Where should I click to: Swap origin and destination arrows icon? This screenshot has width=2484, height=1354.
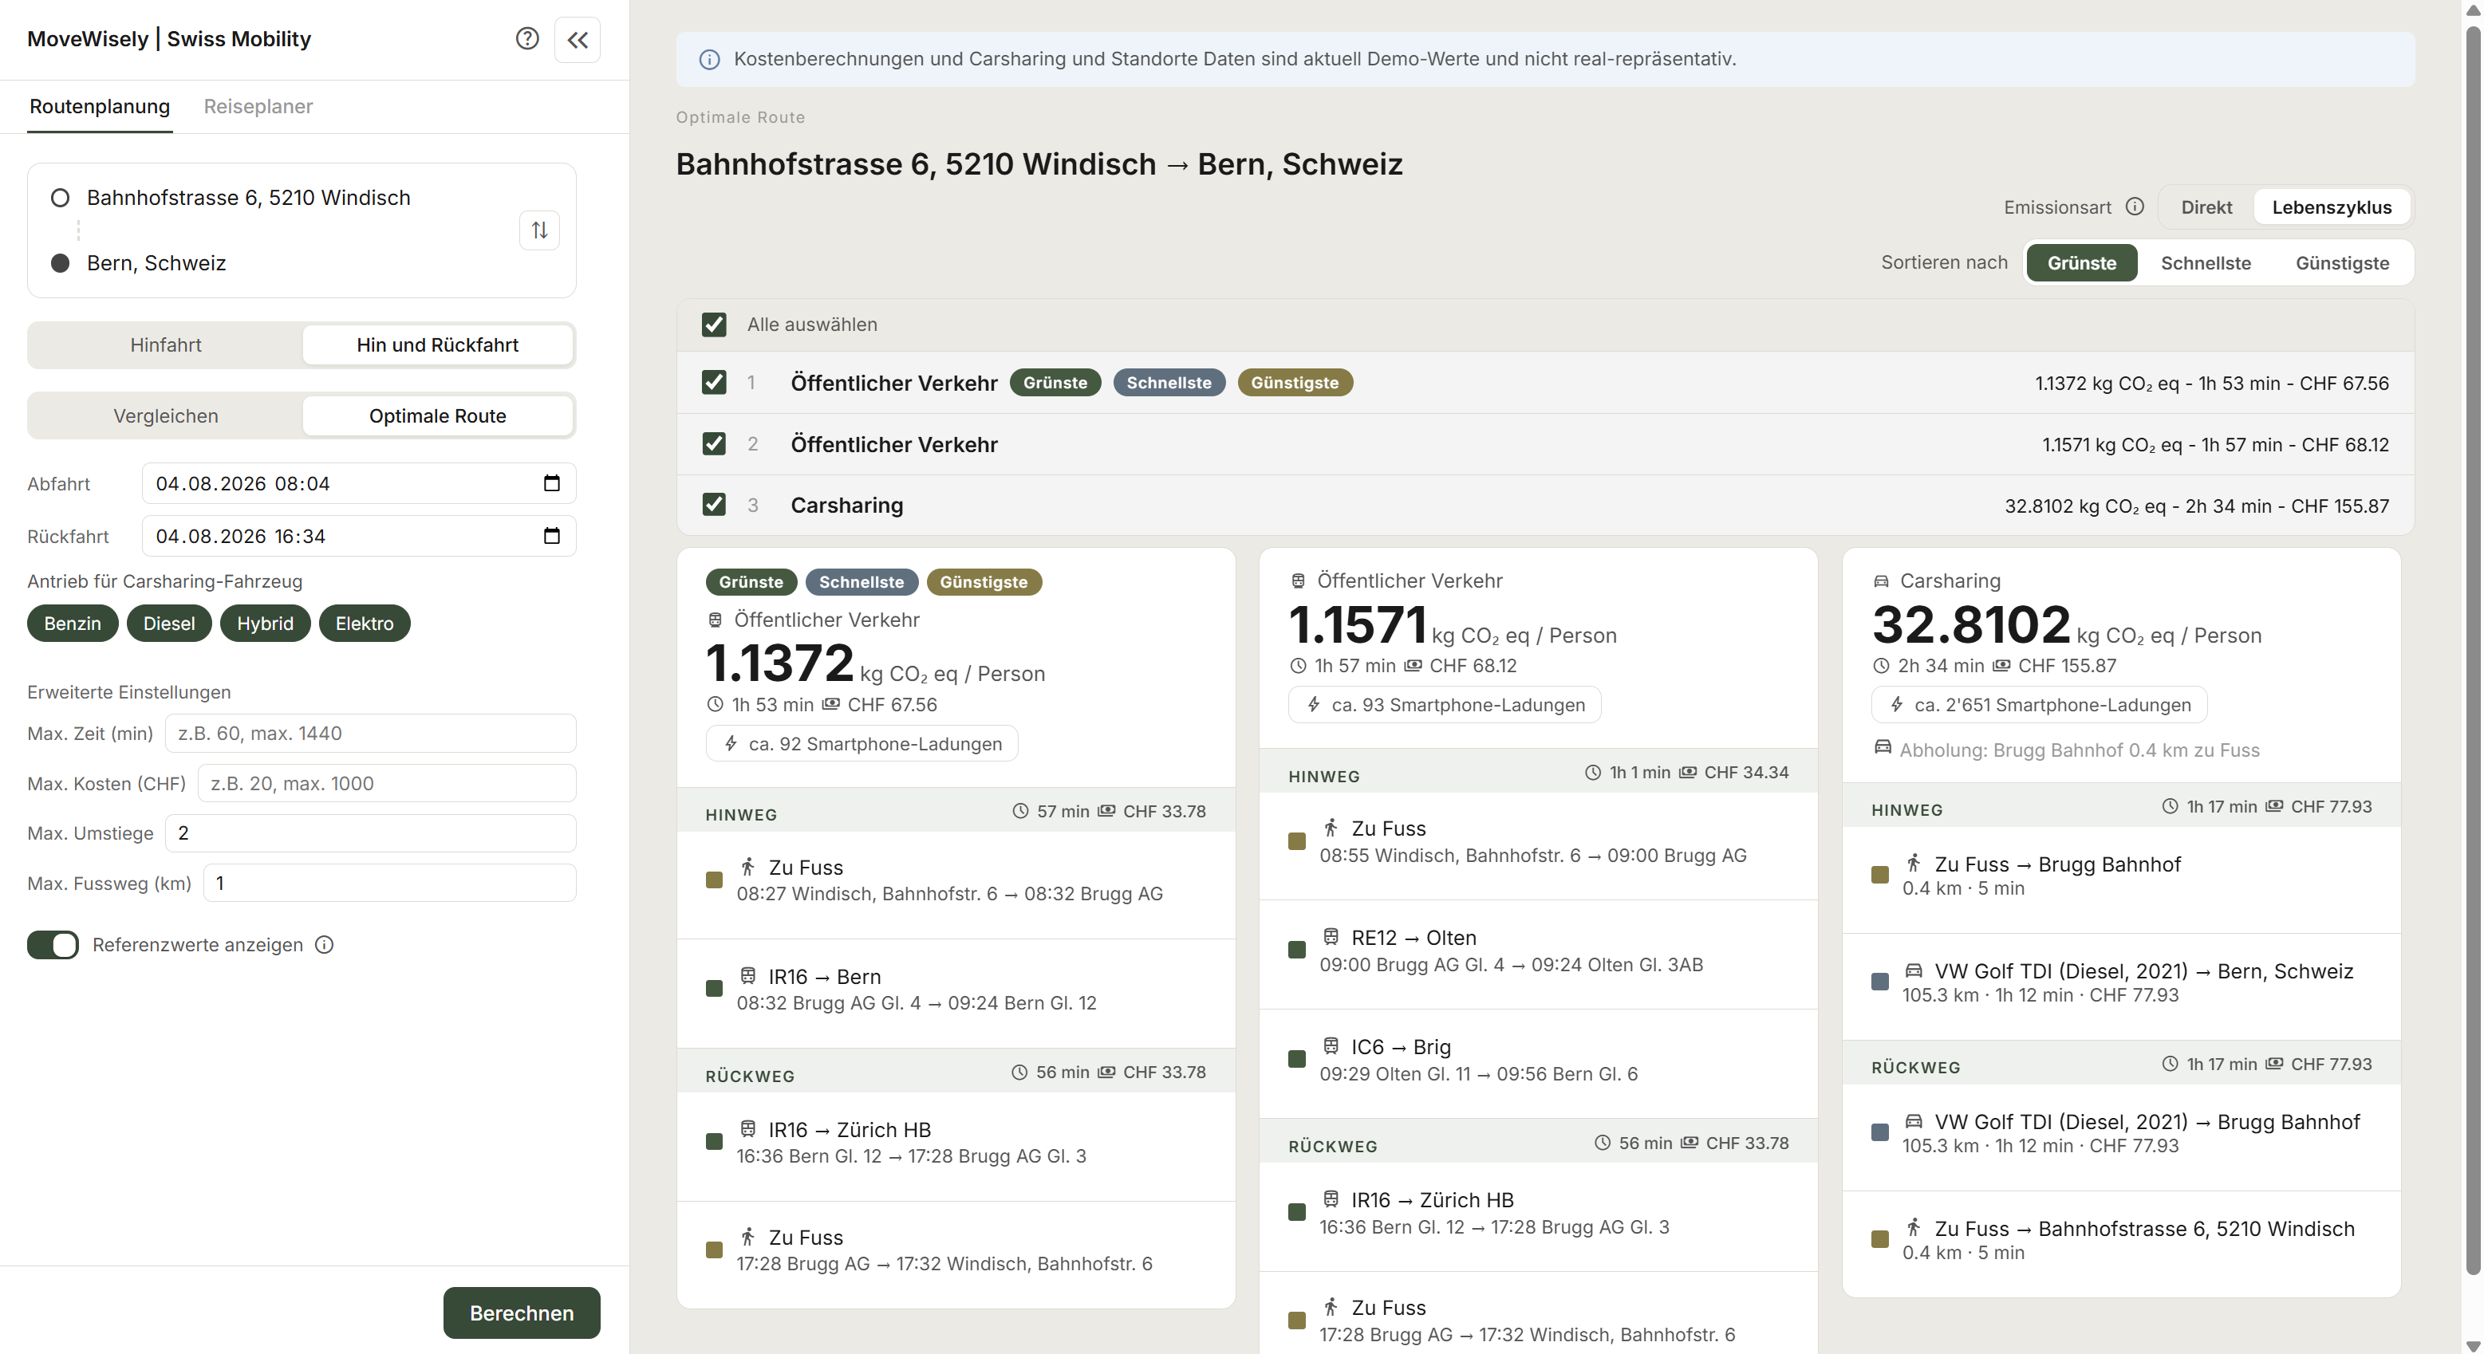[x=540, y=230]
